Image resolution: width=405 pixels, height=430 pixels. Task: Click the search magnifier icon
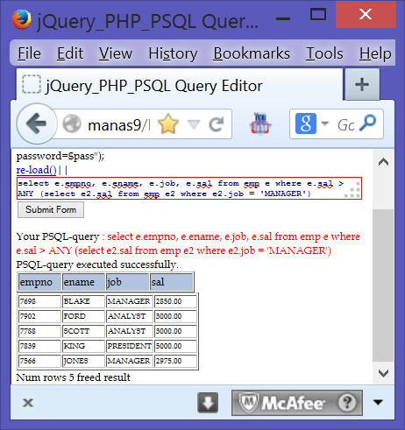368,123
